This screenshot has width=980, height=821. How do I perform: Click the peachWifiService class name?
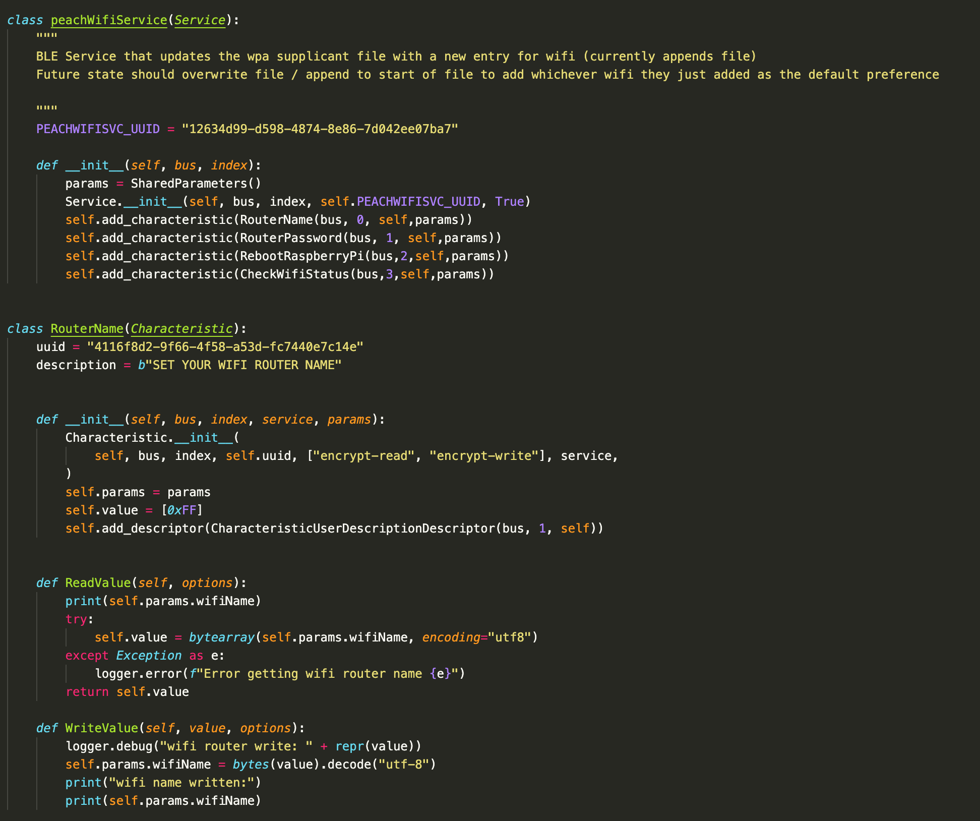point(108,20)
